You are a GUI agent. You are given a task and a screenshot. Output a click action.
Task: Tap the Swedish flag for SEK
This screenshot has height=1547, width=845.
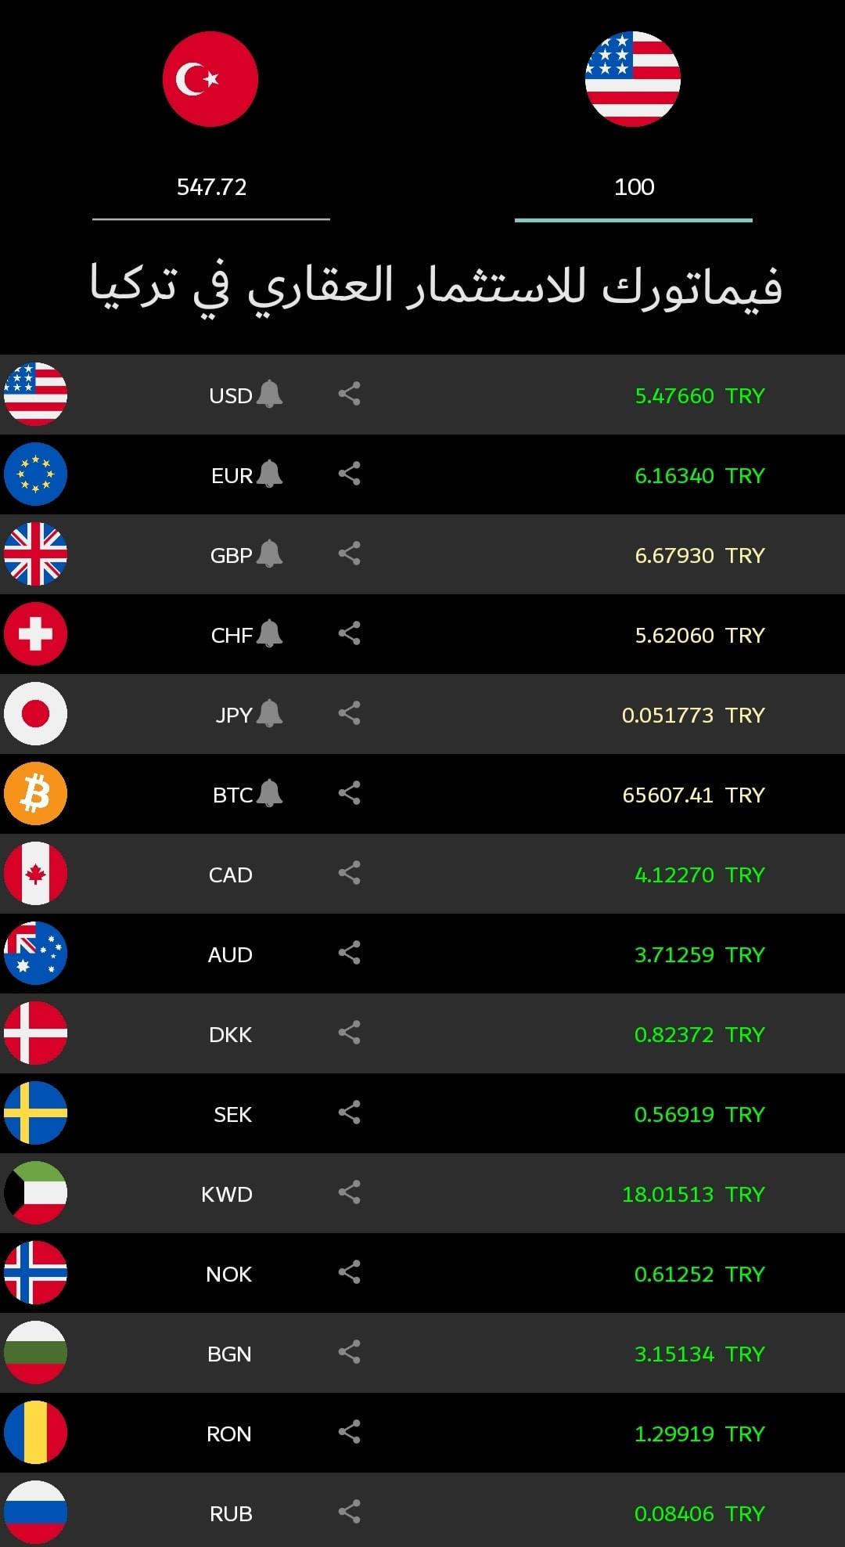tap(35, 1113)
